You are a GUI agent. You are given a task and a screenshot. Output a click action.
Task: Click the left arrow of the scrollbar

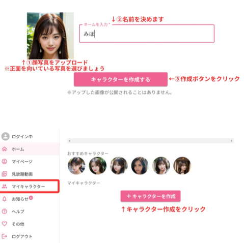coord(70,141)
